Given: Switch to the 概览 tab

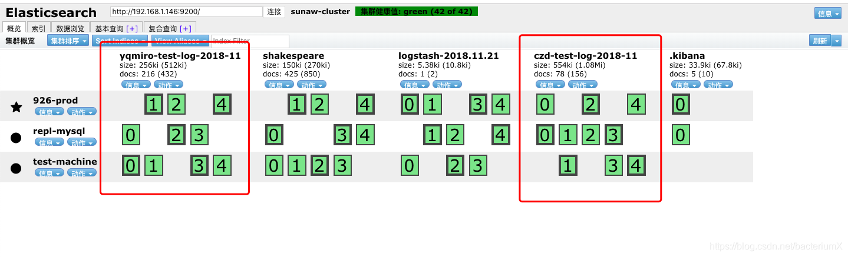Looking at the screenshot, I should pyautogui.click(x=15, y=28).
